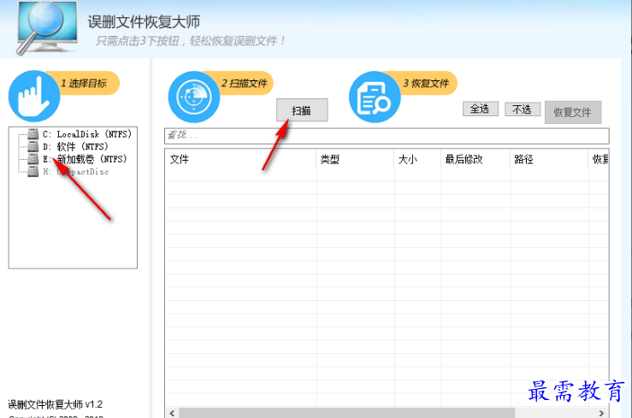Viewport: 632px width, 418px height.
Task: Sort by the 文件 column header
Action: [x=240, y=160]
